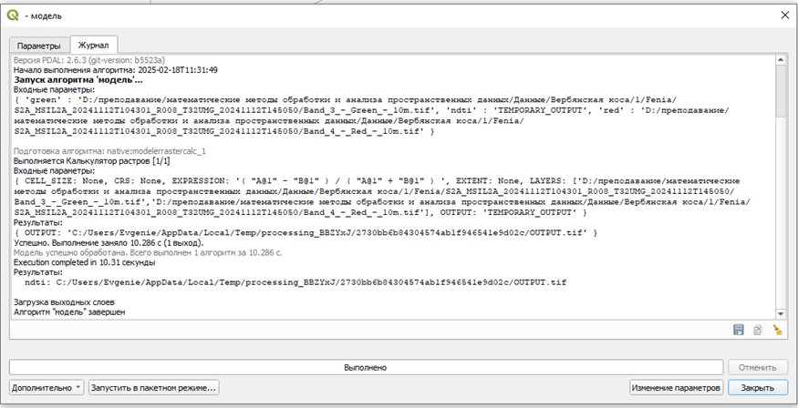
Task: Click the bold Запуск алгоритма 'модель' line
Action: (x=78, y=80)
